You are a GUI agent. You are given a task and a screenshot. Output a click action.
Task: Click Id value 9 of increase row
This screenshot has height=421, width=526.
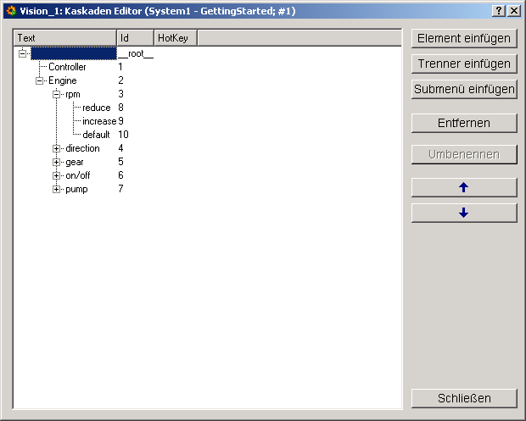pos(120,121)
